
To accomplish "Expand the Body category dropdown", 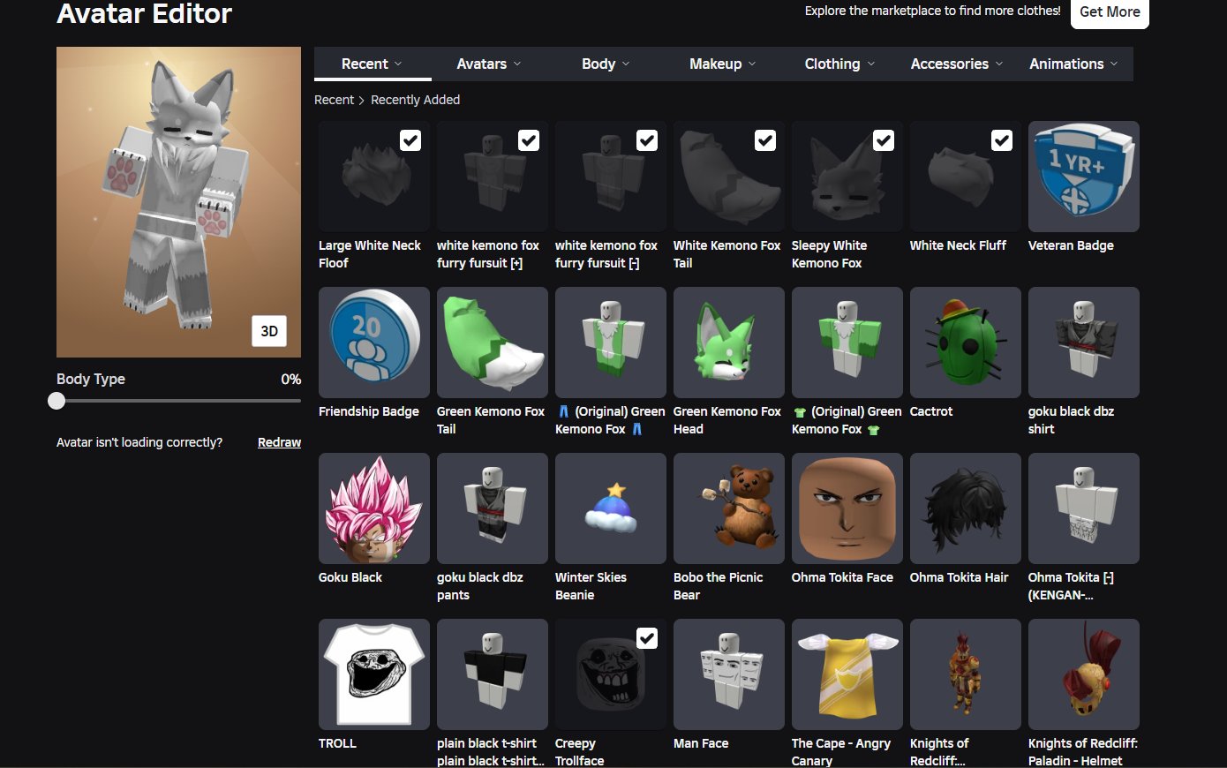I will (x=606, y=64).
